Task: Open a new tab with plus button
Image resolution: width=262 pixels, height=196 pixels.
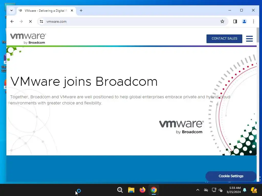Action: pos(81,10)
